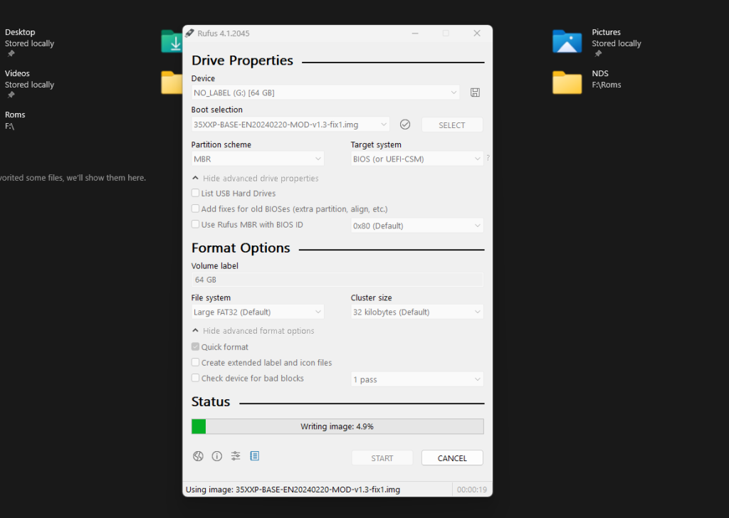This screenshot has width=729, height=518.
Task: Enable Create extended label and icon files
Action: (x=195, y=362)
